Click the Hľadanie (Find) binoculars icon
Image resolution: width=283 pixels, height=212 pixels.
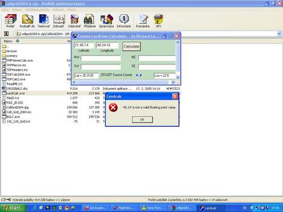(x=89, y=21)
